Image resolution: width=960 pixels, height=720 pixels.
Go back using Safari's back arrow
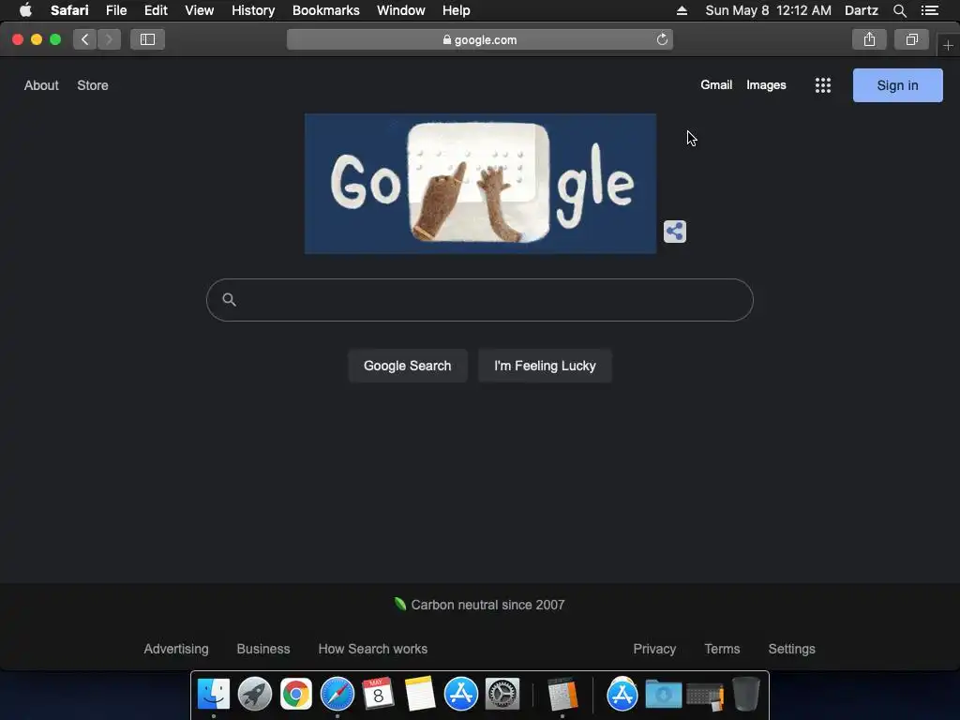tap(85, 39)
